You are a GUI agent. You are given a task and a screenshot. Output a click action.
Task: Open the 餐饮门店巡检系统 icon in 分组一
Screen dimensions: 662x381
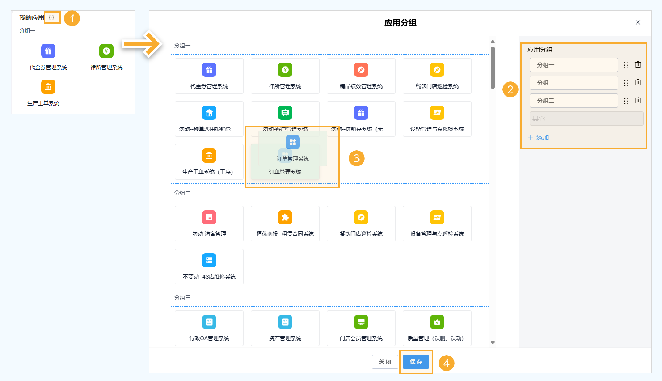point(437,76)
